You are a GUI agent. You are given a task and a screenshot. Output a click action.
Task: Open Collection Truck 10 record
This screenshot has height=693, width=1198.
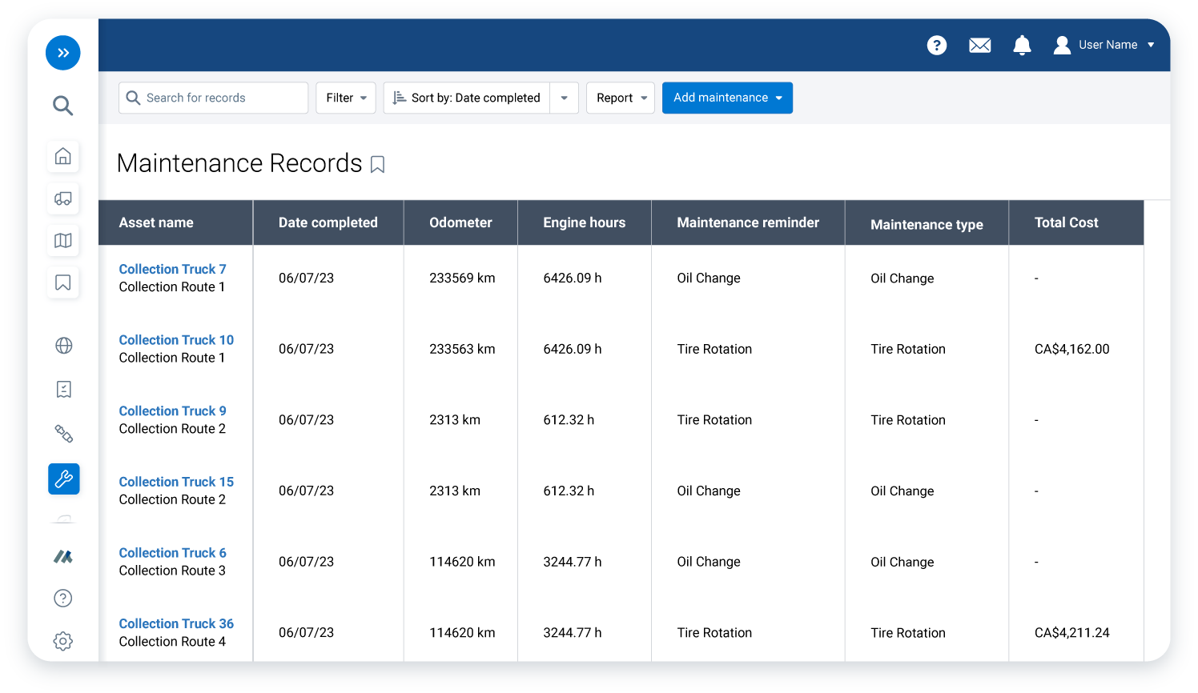tap(176, 339)
